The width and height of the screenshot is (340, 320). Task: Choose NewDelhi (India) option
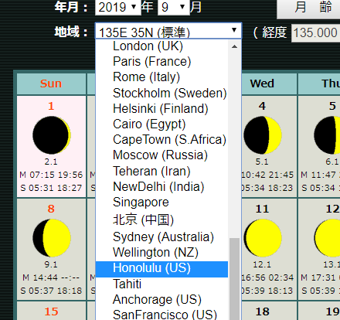pyautogui.click(x=161, y=186)
